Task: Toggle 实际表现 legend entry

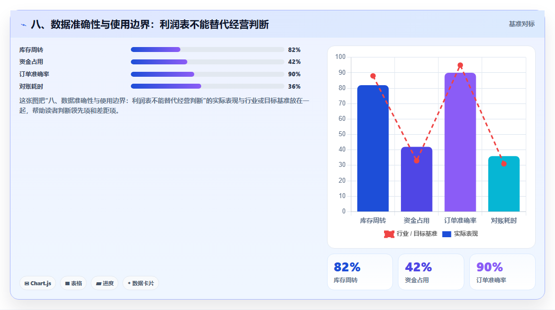Action: point(460,234)
